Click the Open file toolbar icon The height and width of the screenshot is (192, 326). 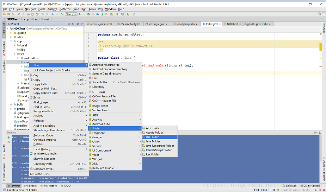4,14
